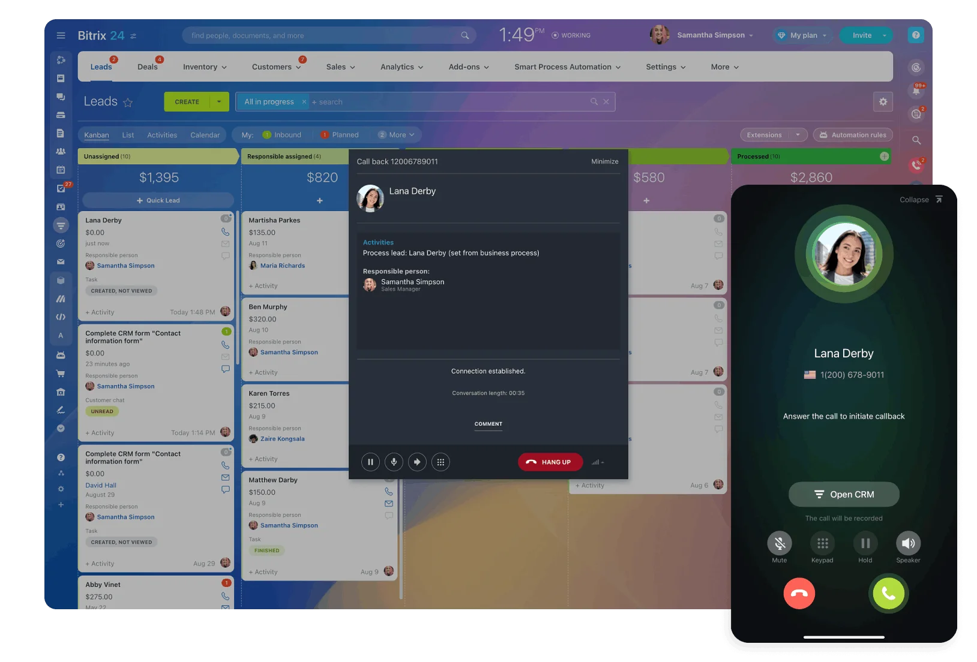
Task: Open CRM funnel icon in left sidebar
Action: coord(61,225)
